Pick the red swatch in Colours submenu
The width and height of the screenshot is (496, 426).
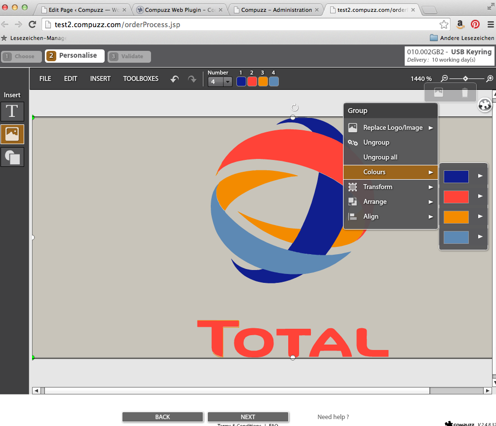456,197
